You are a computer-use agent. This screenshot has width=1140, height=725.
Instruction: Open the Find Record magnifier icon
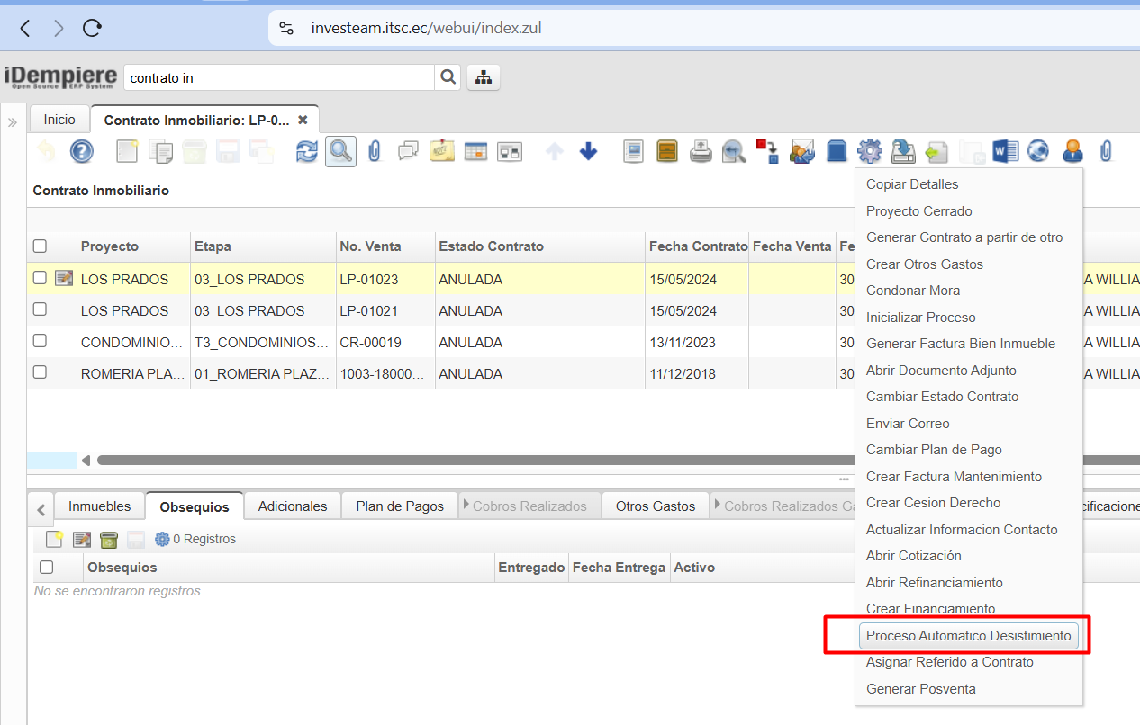340,151
